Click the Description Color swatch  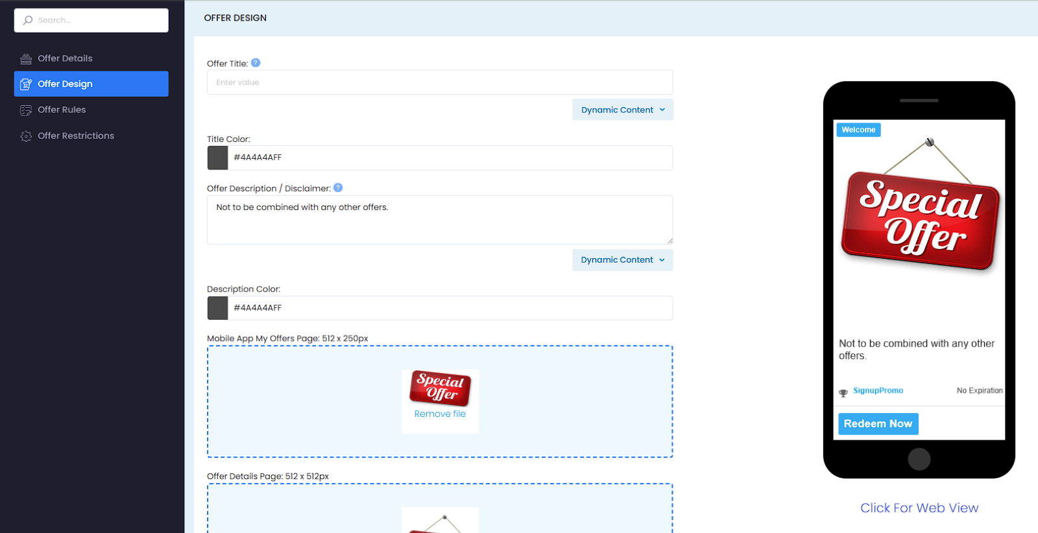pyautogui.click(x=218, y=308)
